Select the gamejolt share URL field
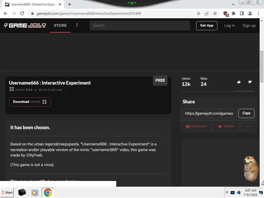 pos(209,113)
